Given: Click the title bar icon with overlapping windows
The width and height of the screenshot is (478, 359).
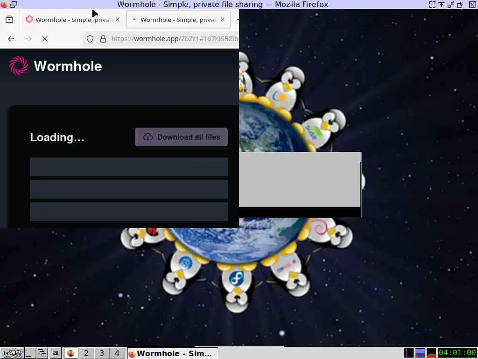Looking at the screenshot, I should (x=13, y=4).
